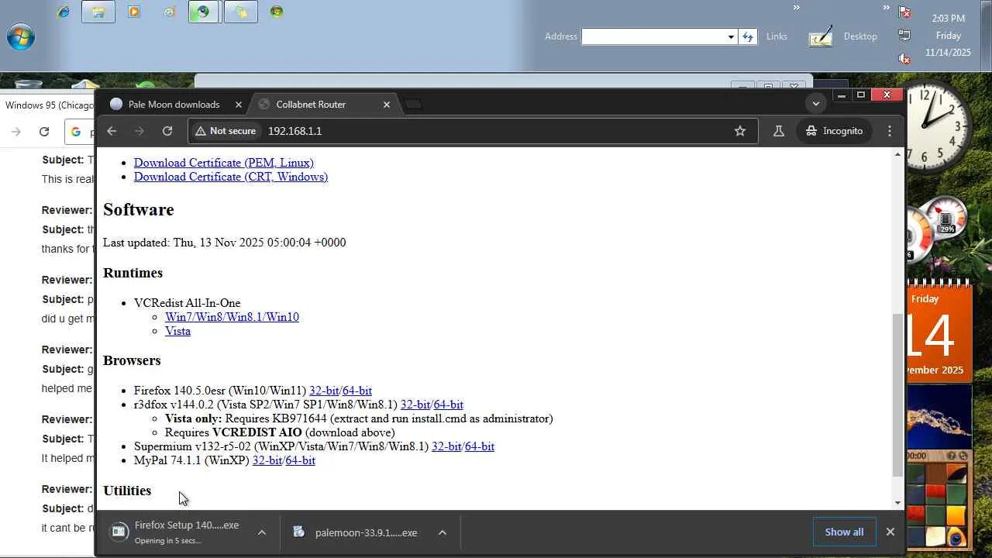
Task: Click Show all downloads button
Action: (844, 532)
